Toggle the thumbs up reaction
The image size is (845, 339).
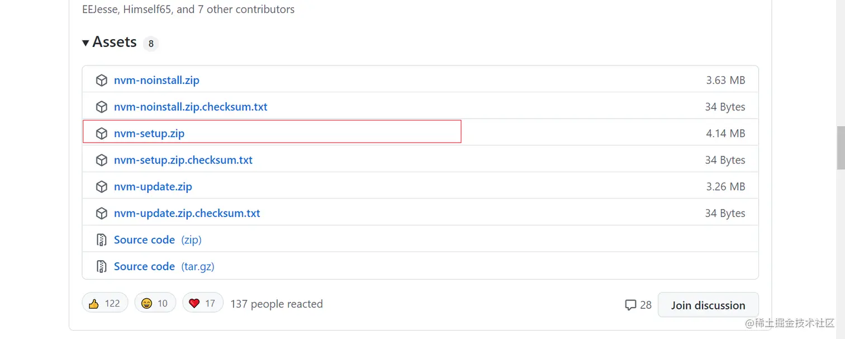click(105, 303)
